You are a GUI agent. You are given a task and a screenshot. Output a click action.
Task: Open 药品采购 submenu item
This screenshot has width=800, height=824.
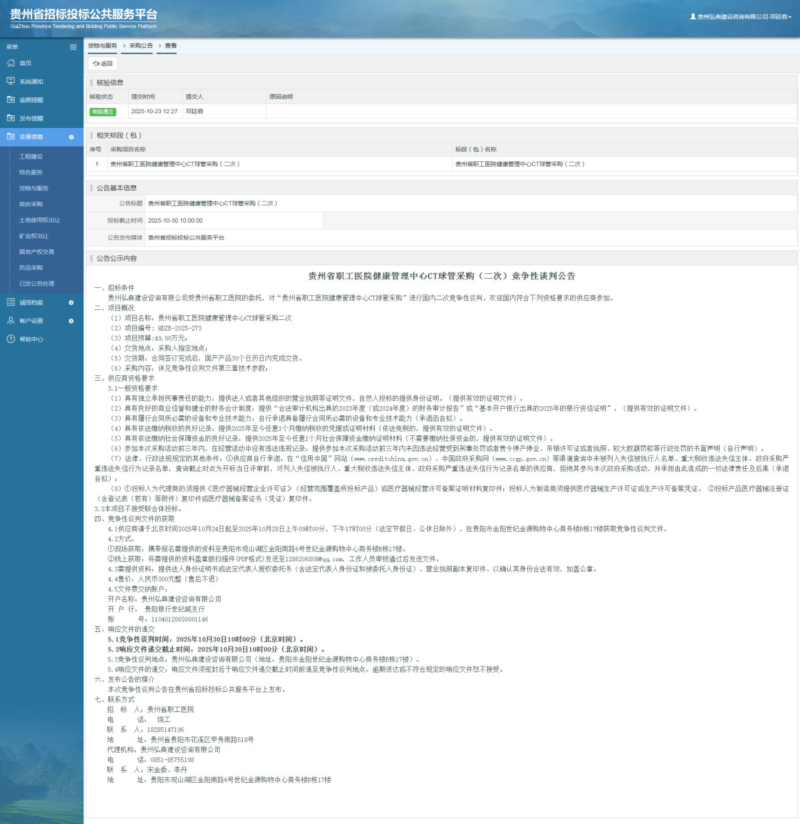pyautogui.click(x=31, y=267)
